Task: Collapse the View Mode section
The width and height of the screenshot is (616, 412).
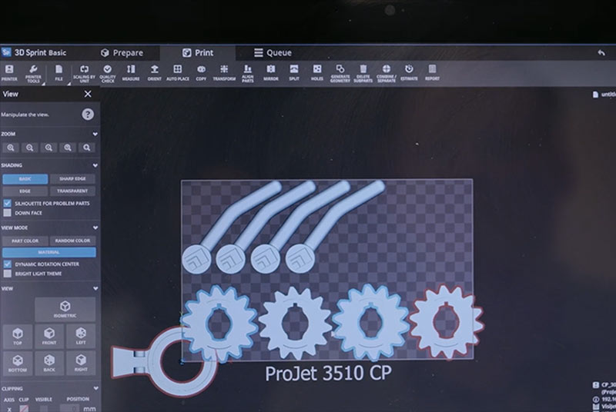Action: pyautogui.click(x=95, y=228)
